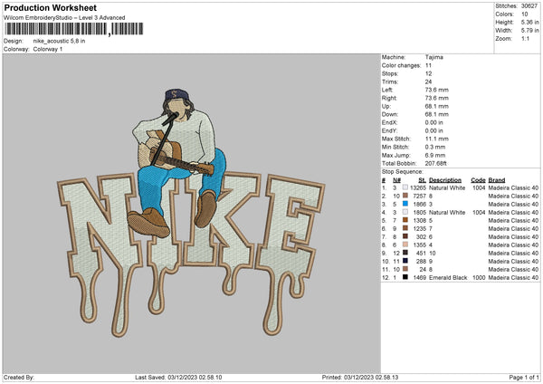Click the 'Max Stitch:' value '11.1 mm'
543x384 pixels.
437,139
